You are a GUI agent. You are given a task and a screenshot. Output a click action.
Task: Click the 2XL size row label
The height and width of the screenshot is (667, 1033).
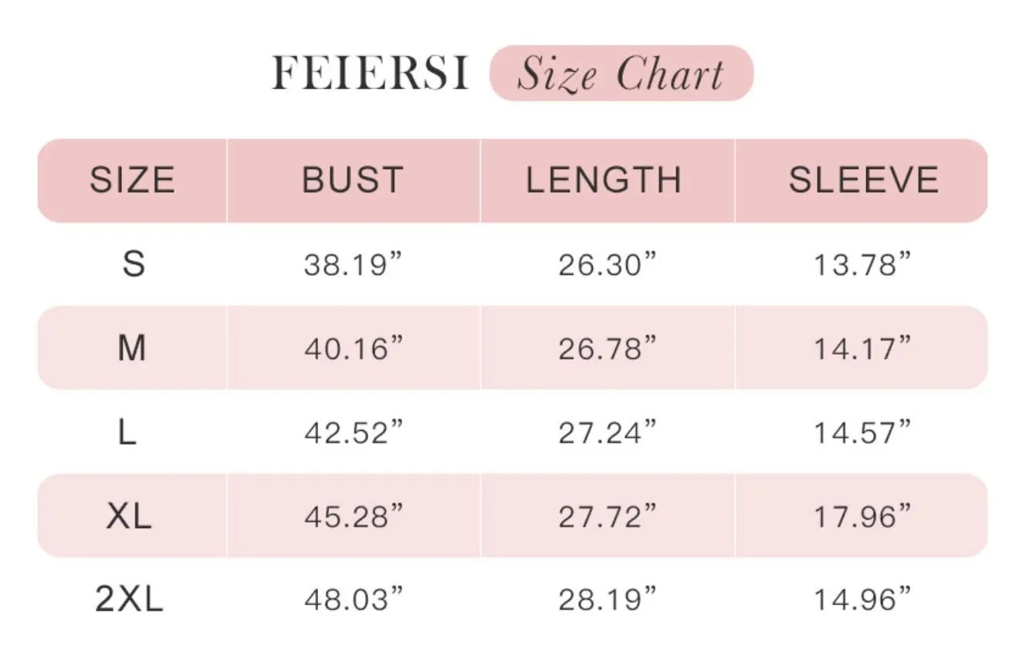129,600
